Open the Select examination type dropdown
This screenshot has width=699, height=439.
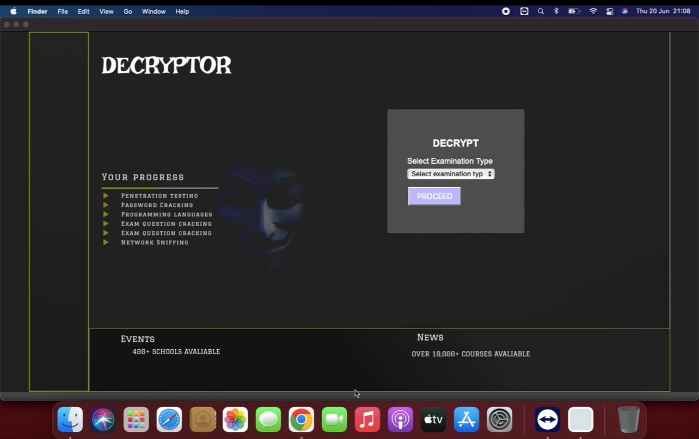coord(451,174)
